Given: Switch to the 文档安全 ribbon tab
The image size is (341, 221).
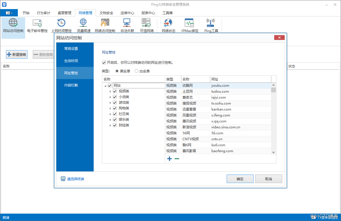Looking at the screenshot, I should (106, 13).
